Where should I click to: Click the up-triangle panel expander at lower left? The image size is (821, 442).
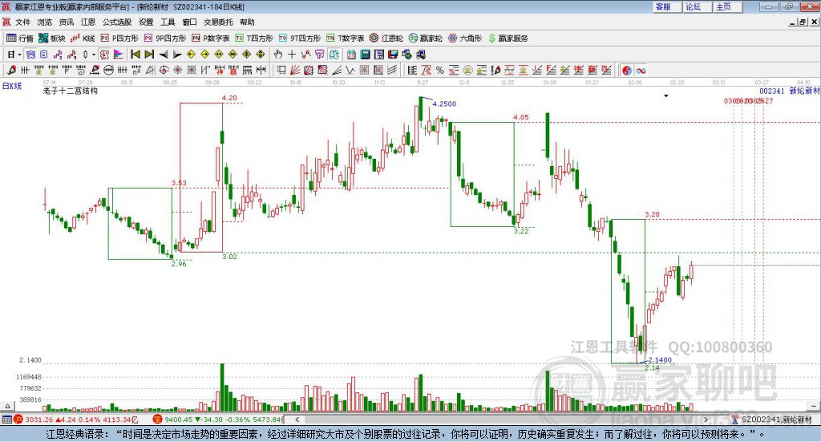[x=7, y=406]
